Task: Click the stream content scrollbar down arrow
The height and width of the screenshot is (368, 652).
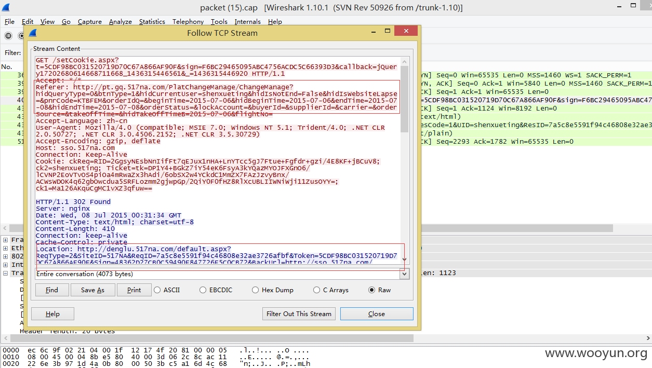Action: pos(405,259)
